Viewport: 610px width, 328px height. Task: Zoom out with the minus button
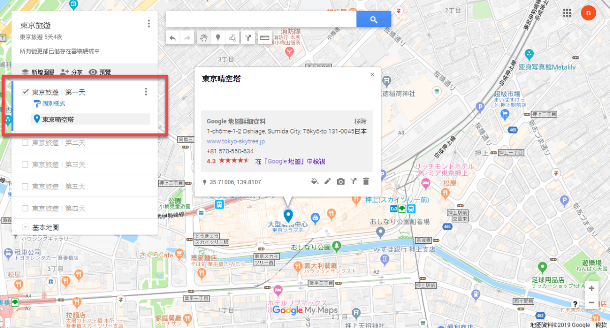tap(591, 302)
